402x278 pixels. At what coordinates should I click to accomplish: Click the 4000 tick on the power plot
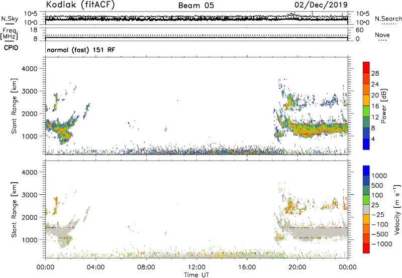click(x=29, y=69)
